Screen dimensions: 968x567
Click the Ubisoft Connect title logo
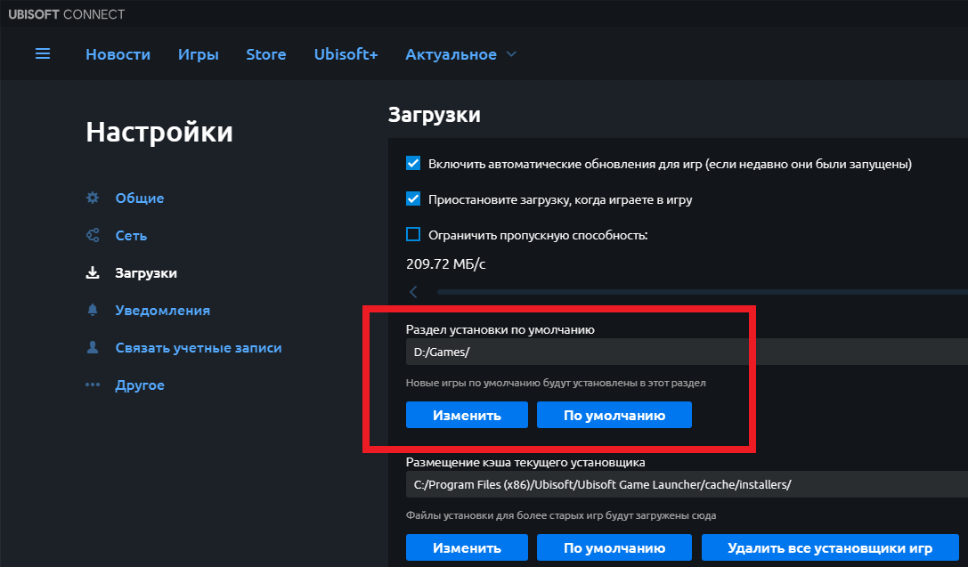(66, 14)
